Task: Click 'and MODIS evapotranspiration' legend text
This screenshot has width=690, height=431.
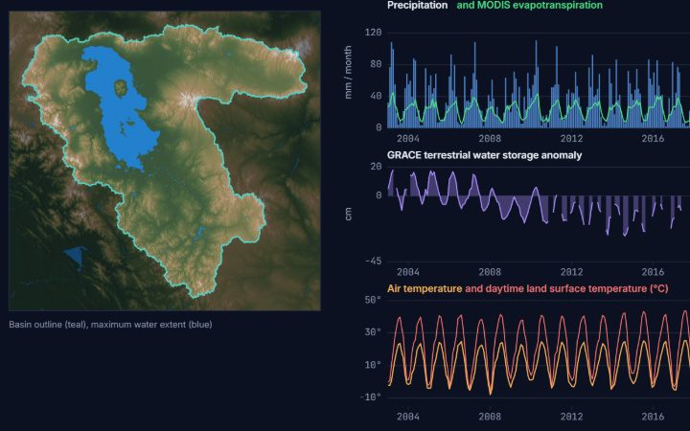Action: [x=529, y=6]
